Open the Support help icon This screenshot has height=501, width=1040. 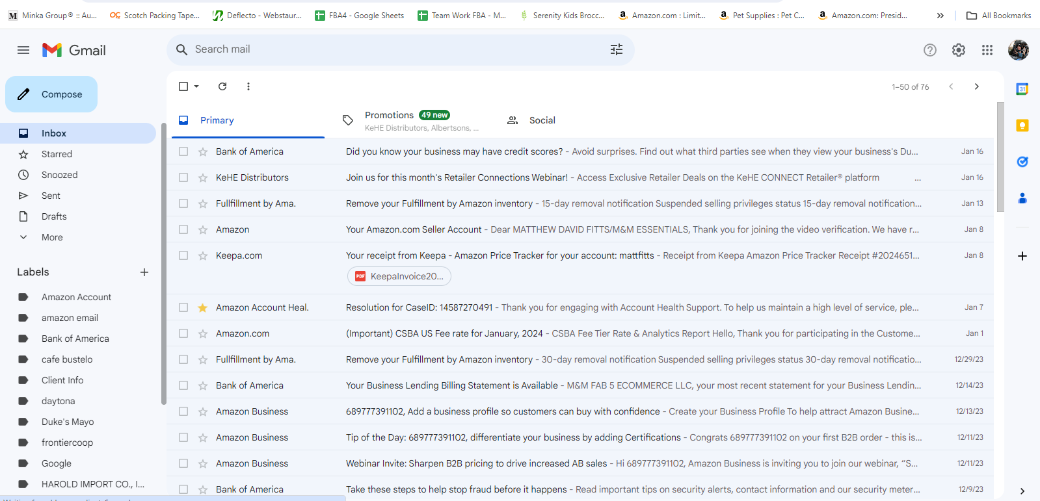click(930, 50)
